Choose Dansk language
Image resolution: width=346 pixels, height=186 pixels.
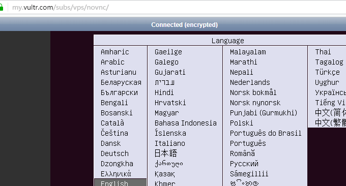pyautogui.click(x=110, y=143)
